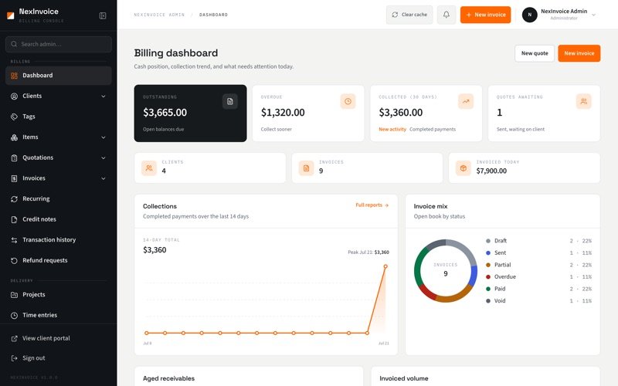Click the search magnifier icon in sidebar

tap(14, 44)
